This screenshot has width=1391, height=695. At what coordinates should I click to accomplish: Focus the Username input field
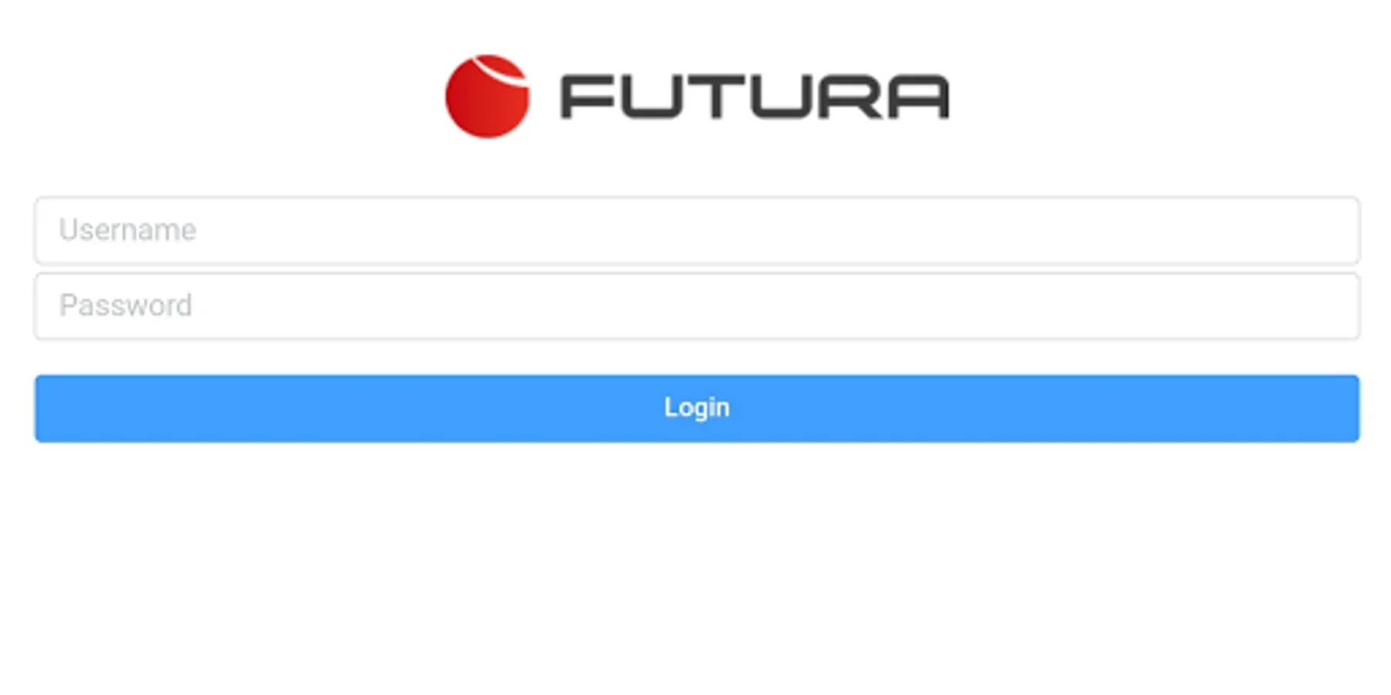pyautogui.click(x=697, y=230)
